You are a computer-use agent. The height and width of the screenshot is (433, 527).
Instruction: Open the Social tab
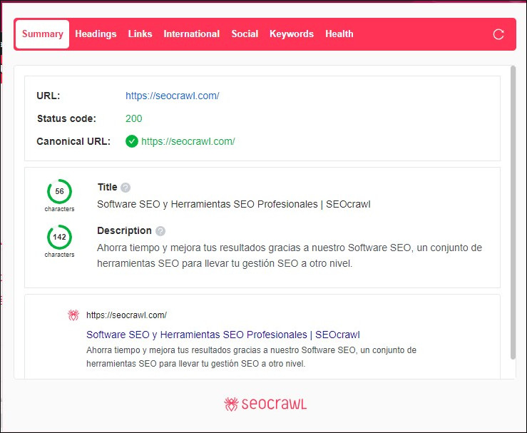coord(245,34)
